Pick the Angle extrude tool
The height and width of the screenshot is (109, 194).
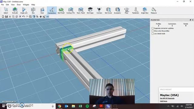point(24,10)
